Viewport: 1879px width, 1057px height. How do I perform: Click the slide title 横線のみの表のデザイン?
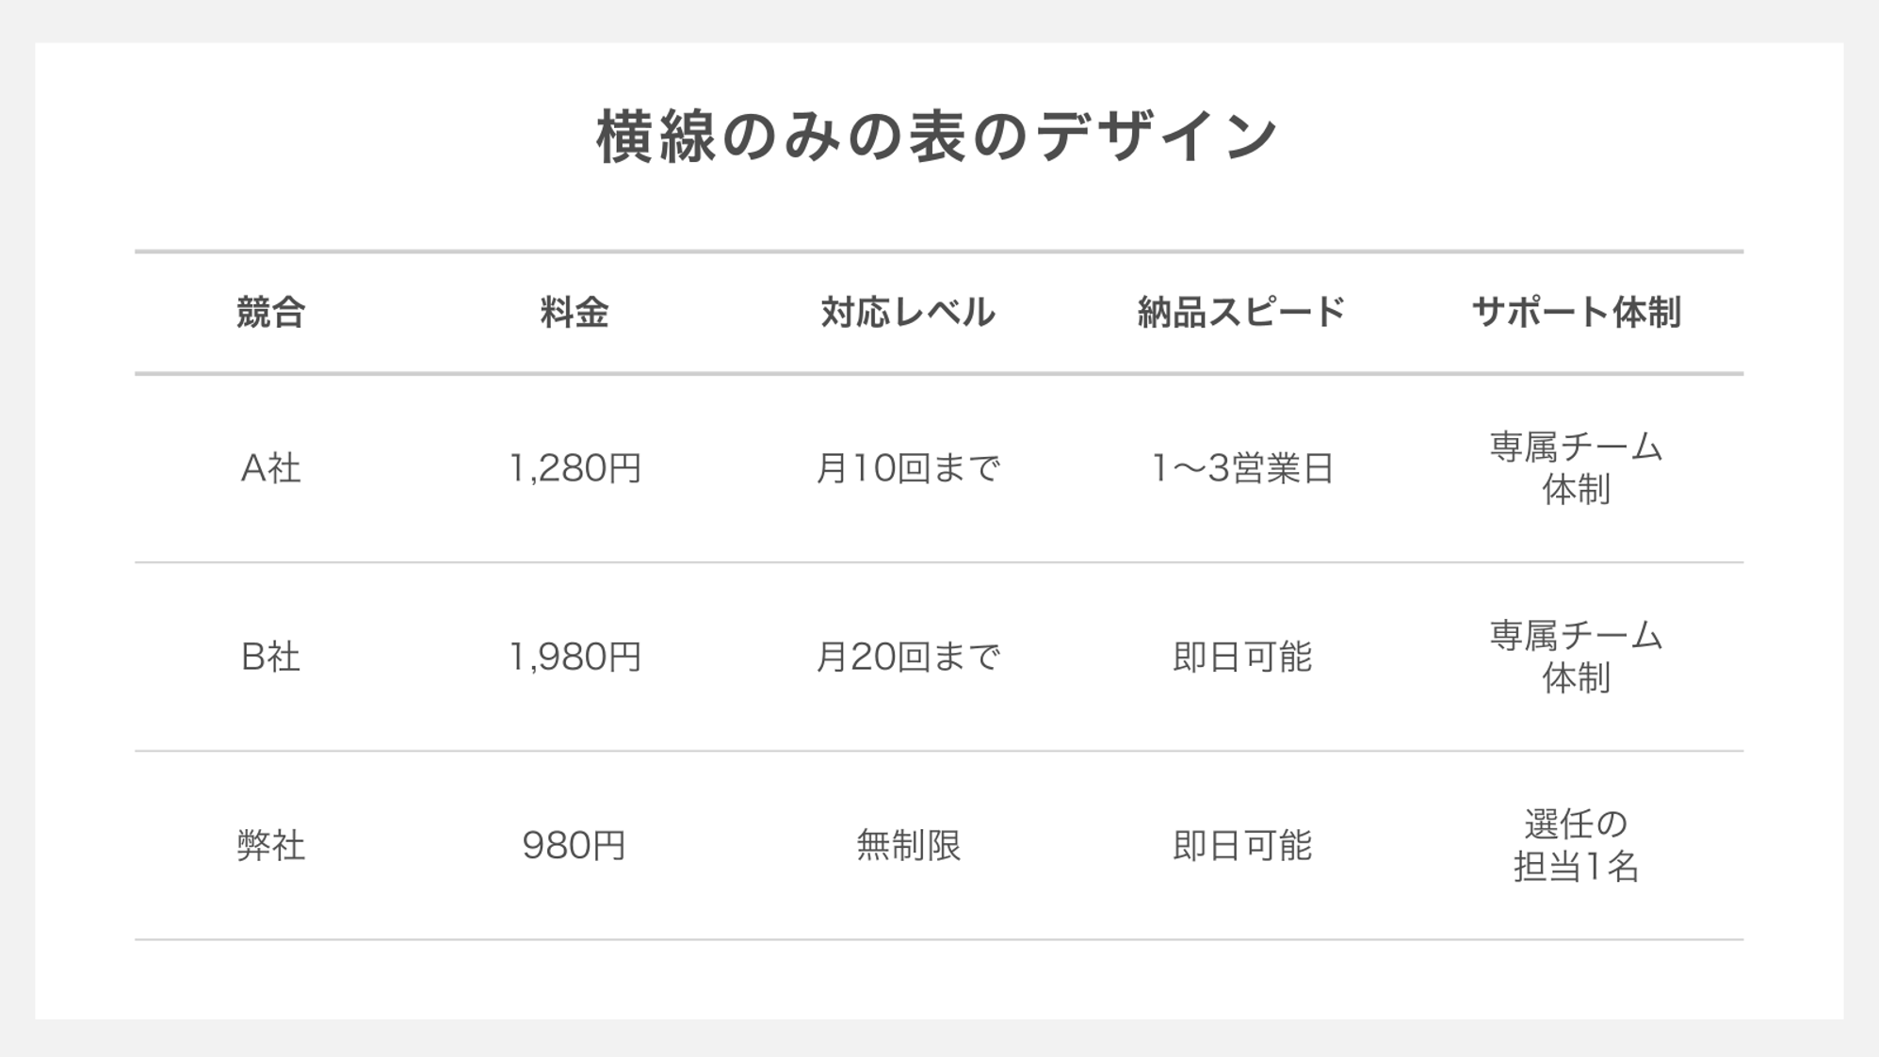pos(937,138)
